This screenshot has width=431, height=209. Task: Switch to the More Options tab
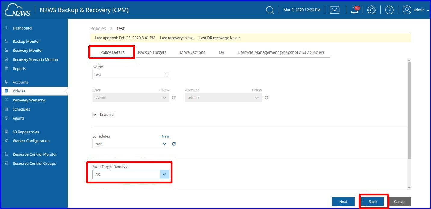193,52
